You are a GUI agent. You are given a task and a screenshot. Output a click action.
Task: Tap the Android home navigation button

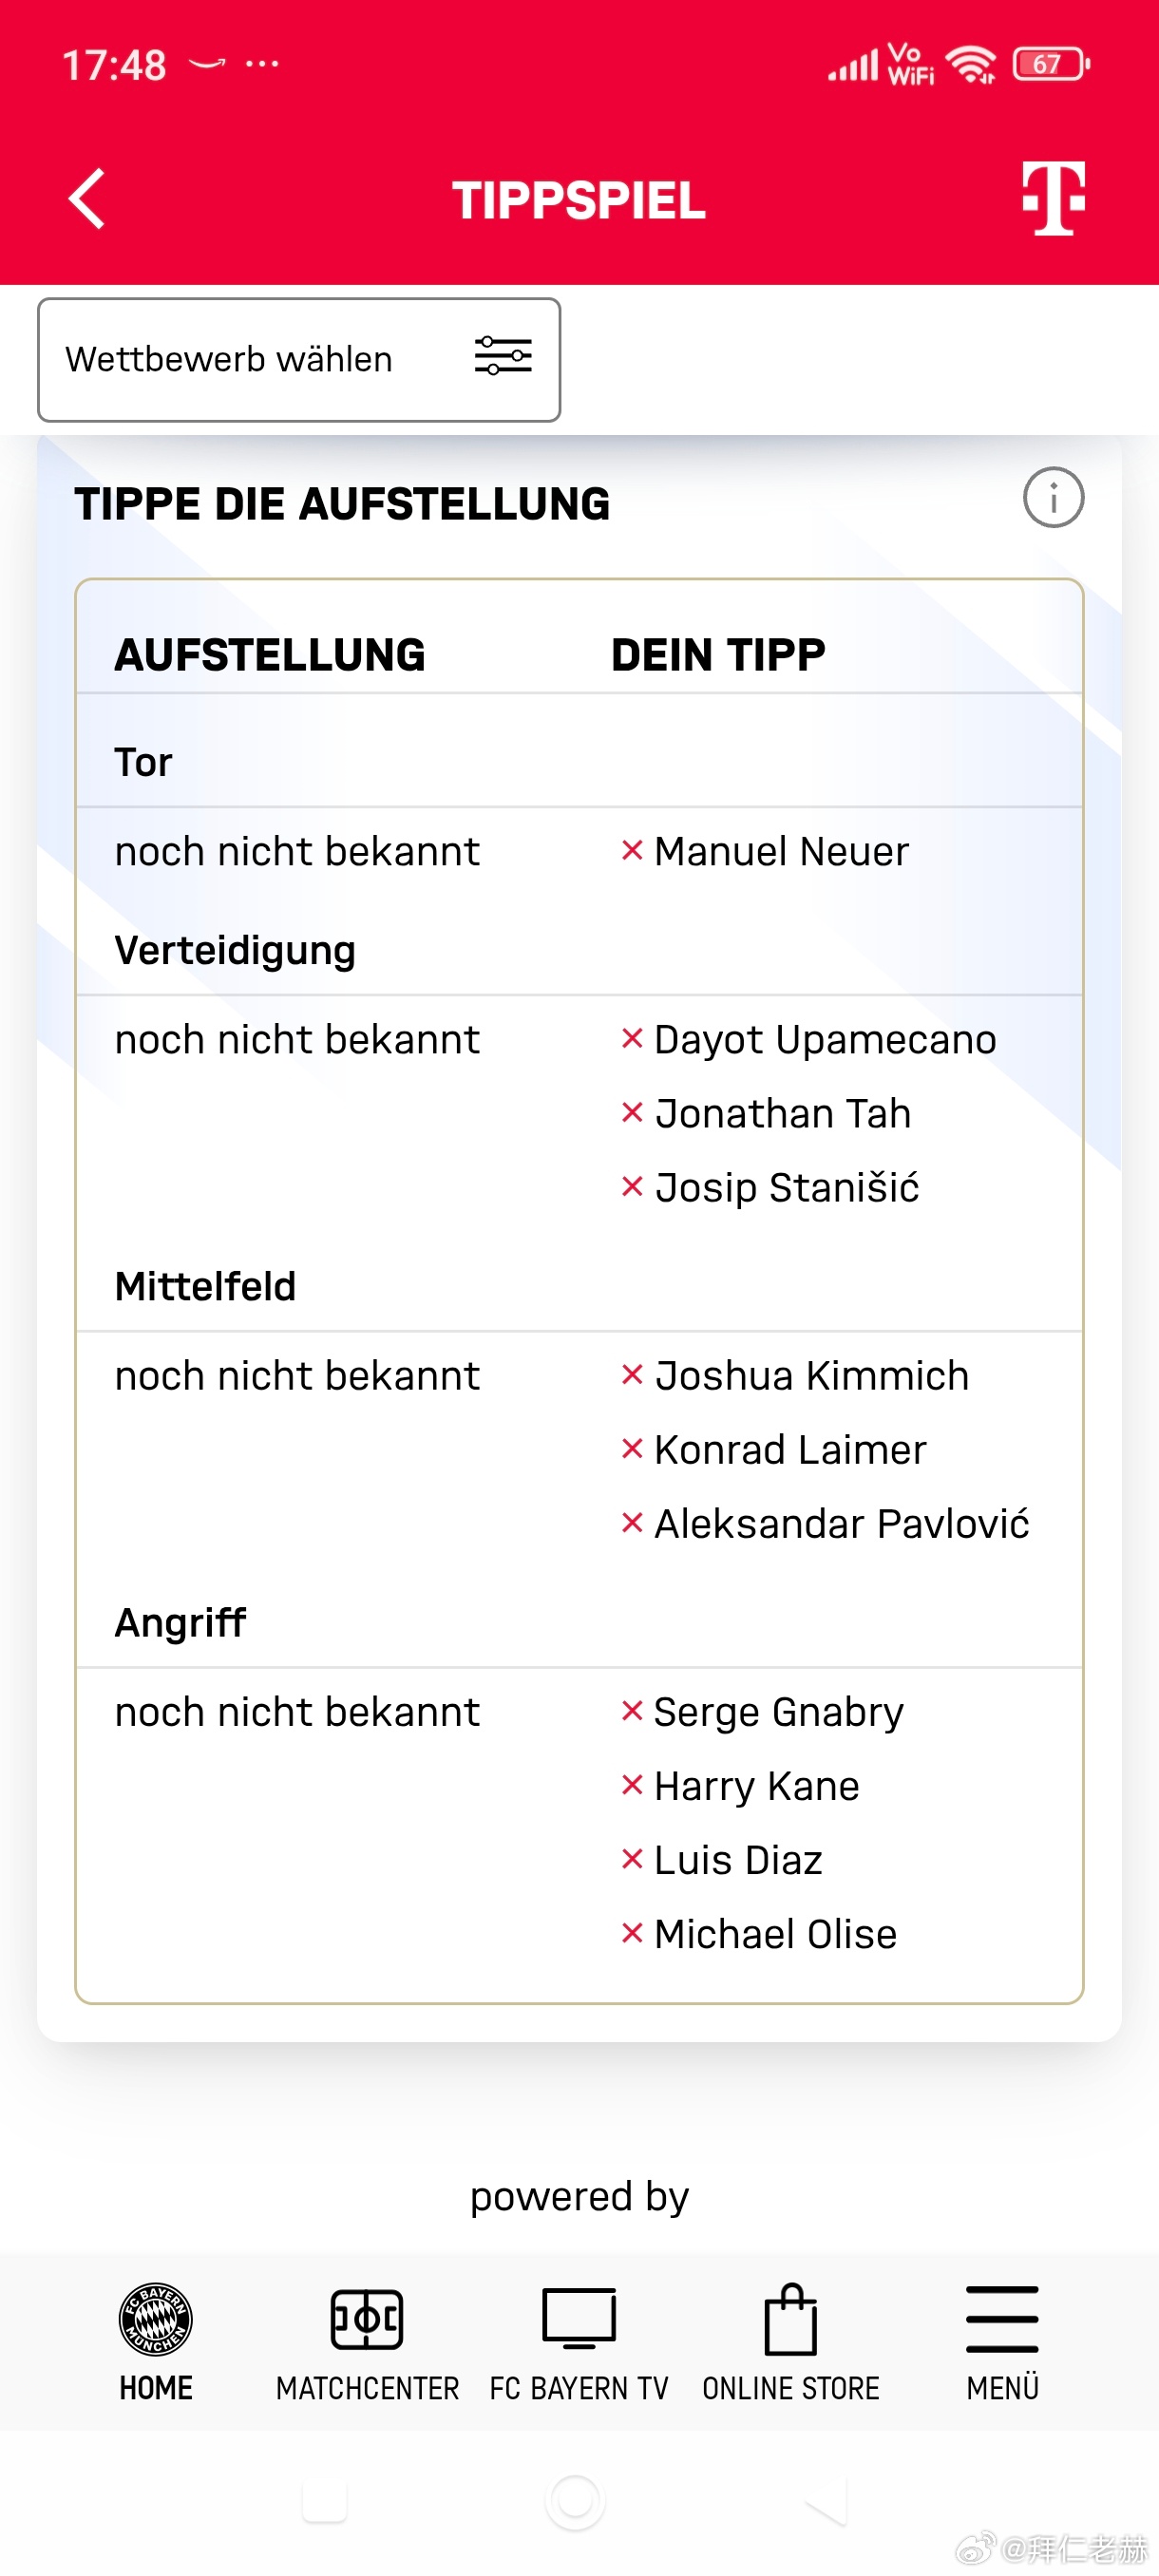pyautogui.click(x=575, y=2502)
